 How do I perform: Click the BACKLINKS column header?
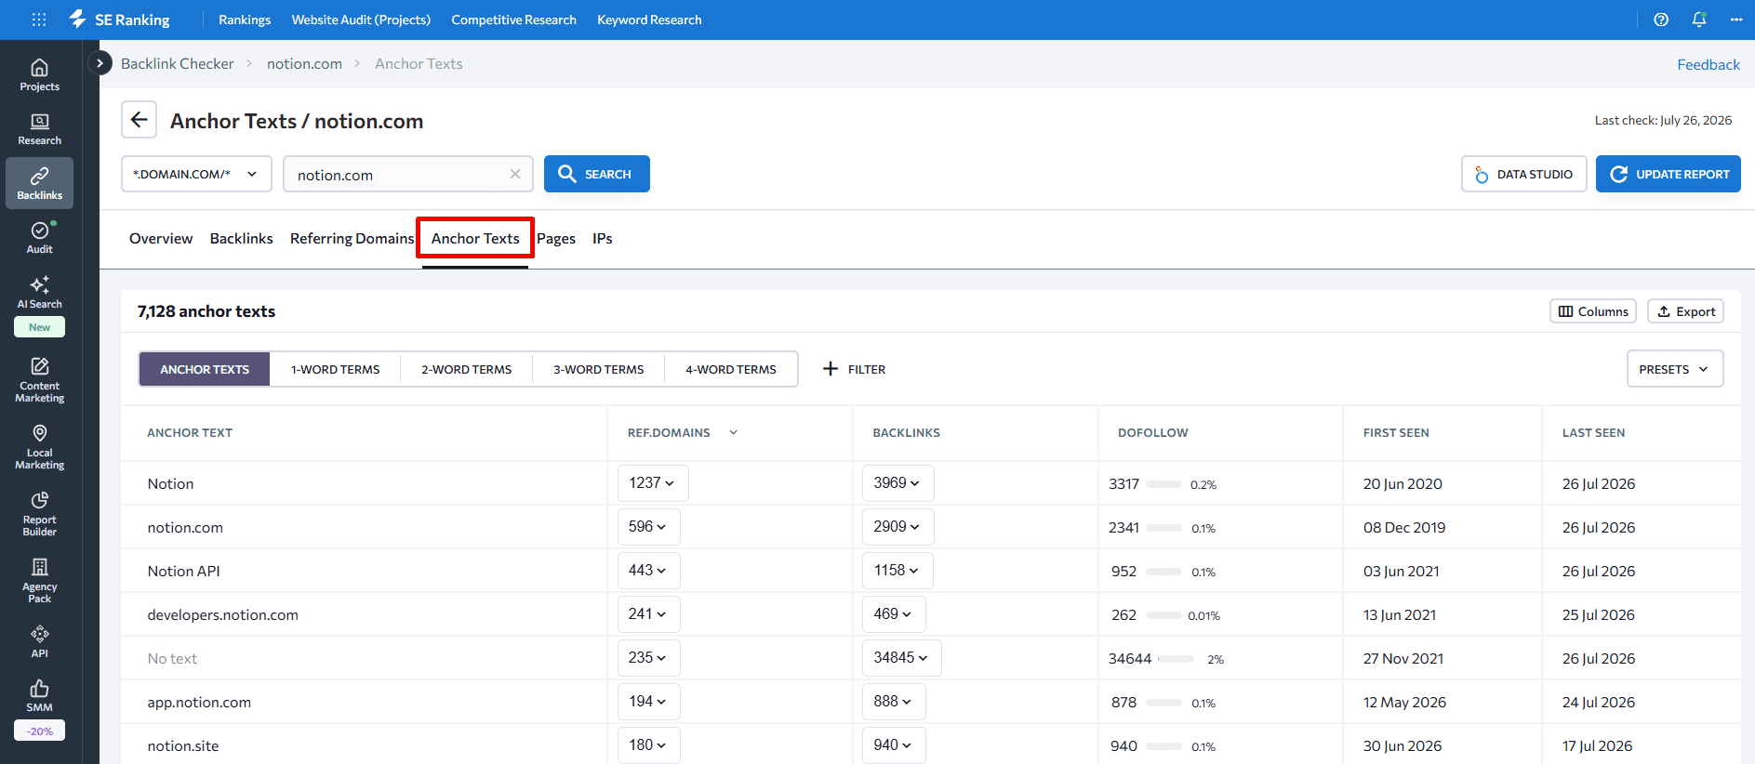tap(906, 432)
